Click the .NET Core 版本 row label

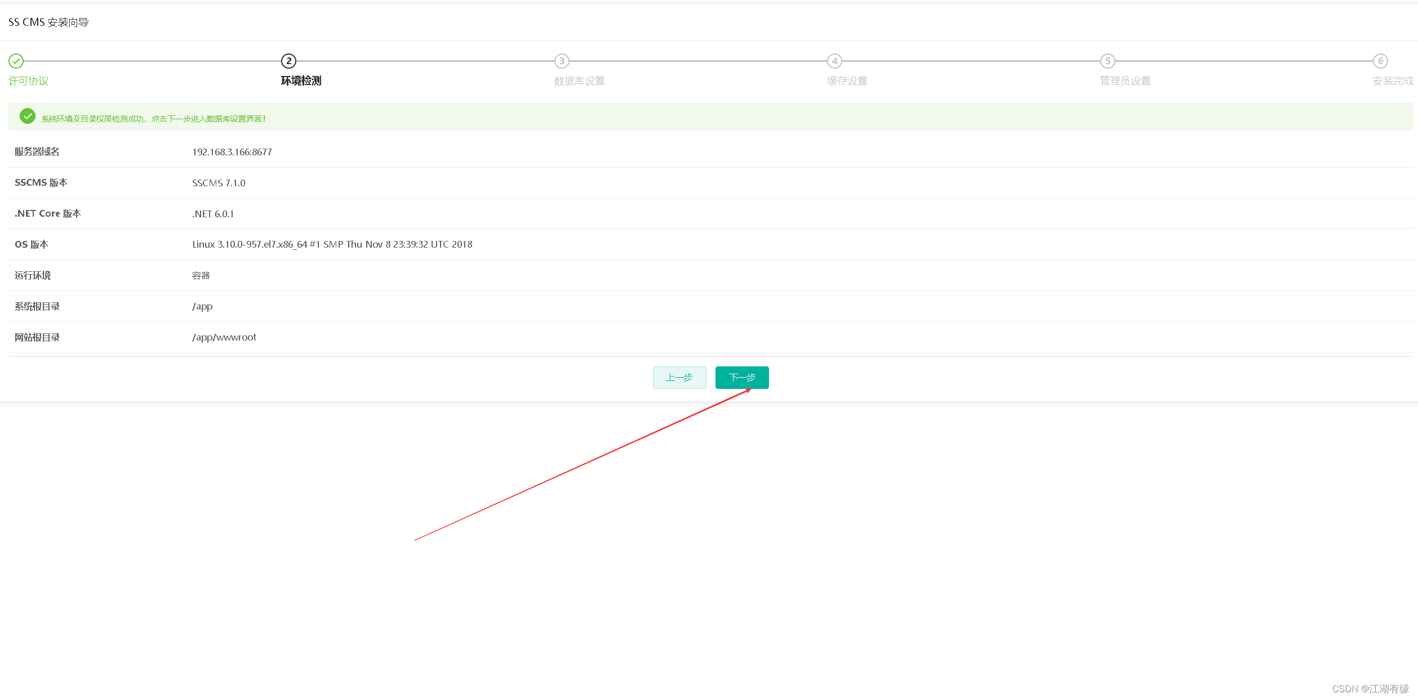[x=48, y=214]
